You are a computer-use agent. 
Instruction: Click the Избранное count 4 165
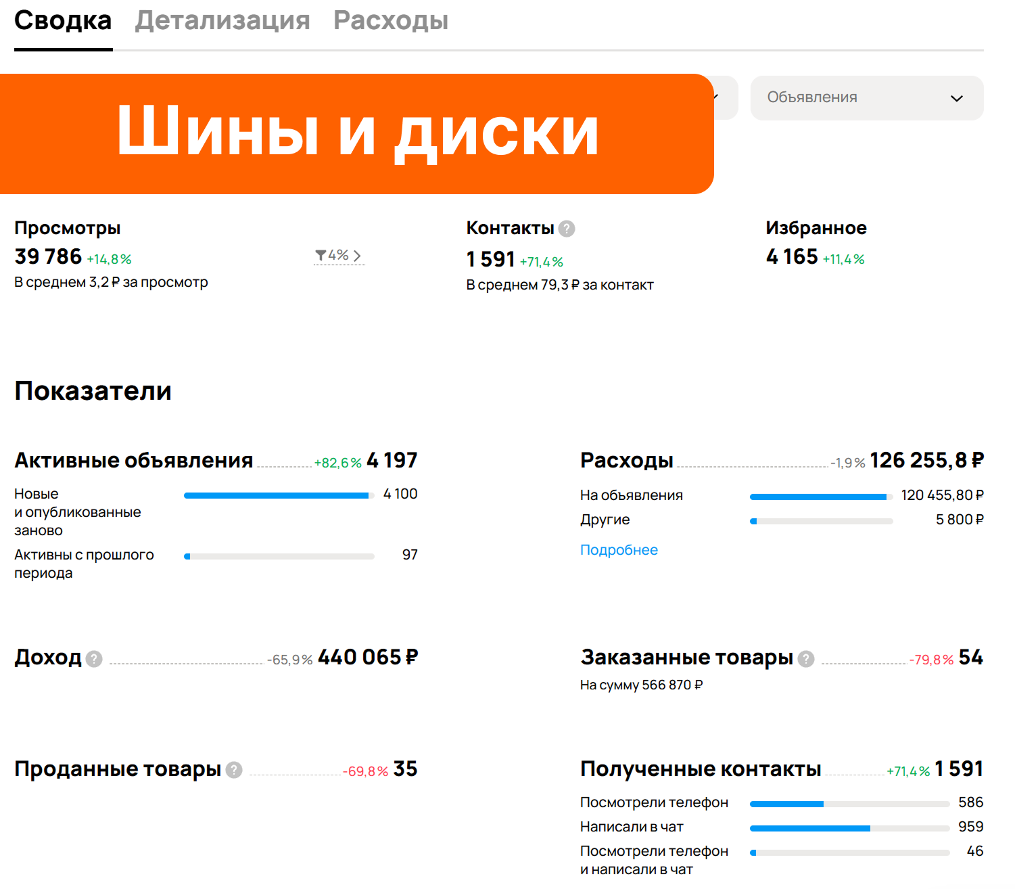pos(791,257)
